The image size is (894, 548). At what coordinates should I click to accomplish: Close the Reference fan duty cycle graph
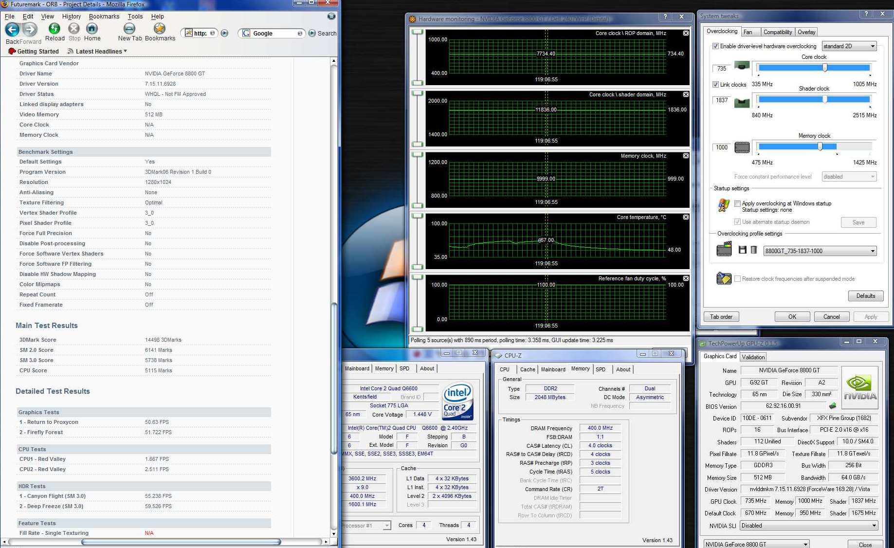(x=686, y=278)
